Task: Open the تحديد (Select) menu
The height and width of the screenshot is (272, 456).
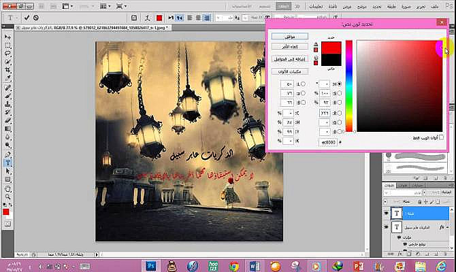Action: click(x=376, y=6)
